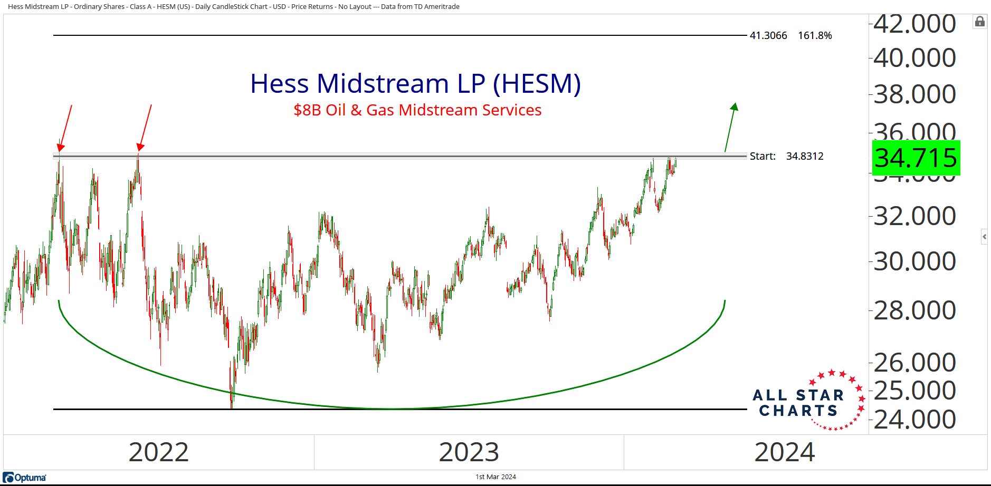Select the 2023 year label
Viewport: 991px width, 486px height.
(469, 452)
